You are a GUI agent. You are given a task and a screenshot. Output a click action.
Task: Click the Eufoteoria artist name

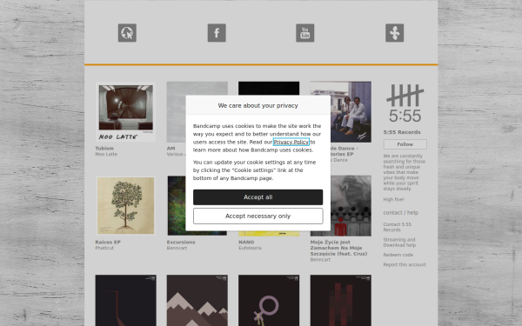click(x=250, y=248)
